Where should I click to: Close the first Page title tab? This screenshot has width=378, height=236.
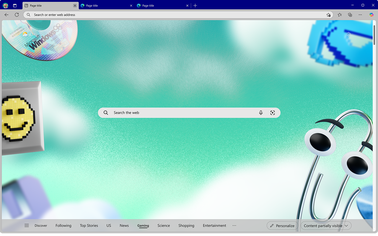point(75,6)
